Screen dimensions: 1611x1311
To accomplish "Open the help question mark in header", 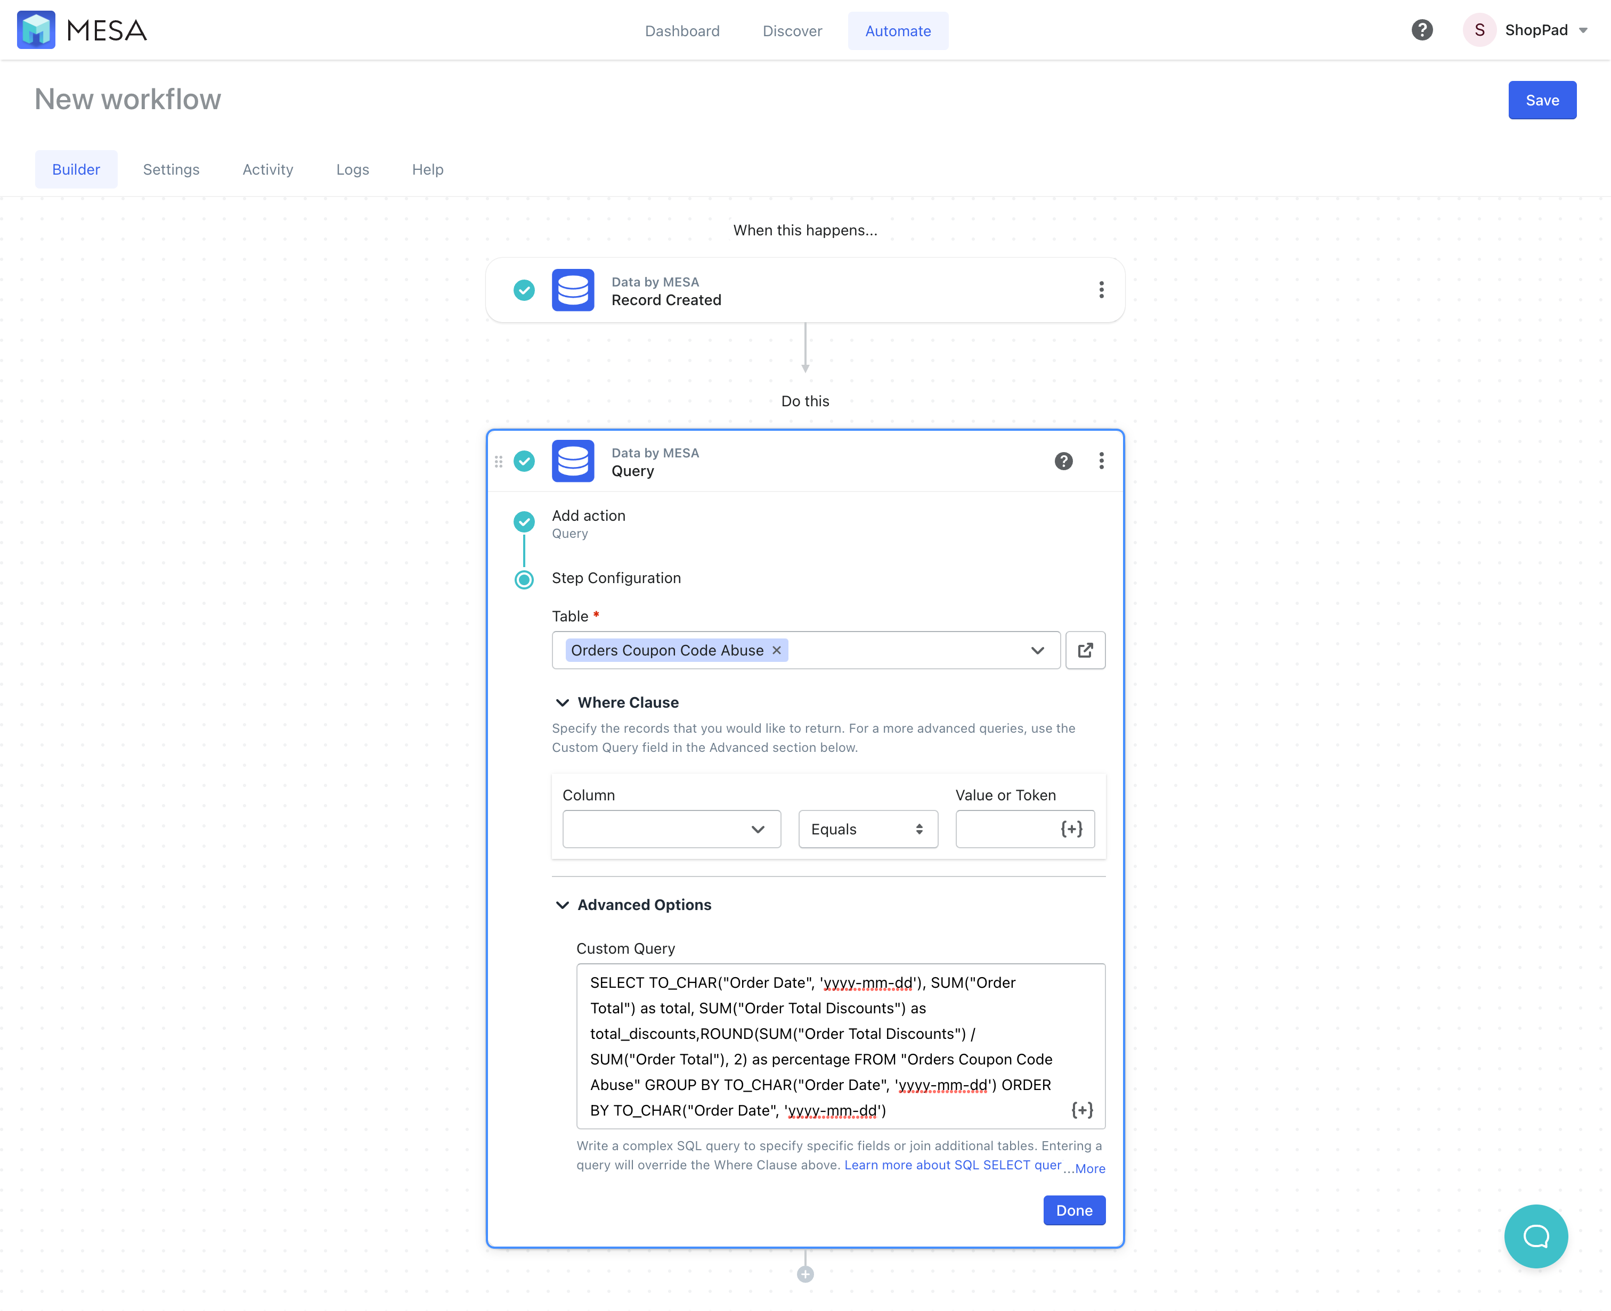I will (x=1422, y=30).
